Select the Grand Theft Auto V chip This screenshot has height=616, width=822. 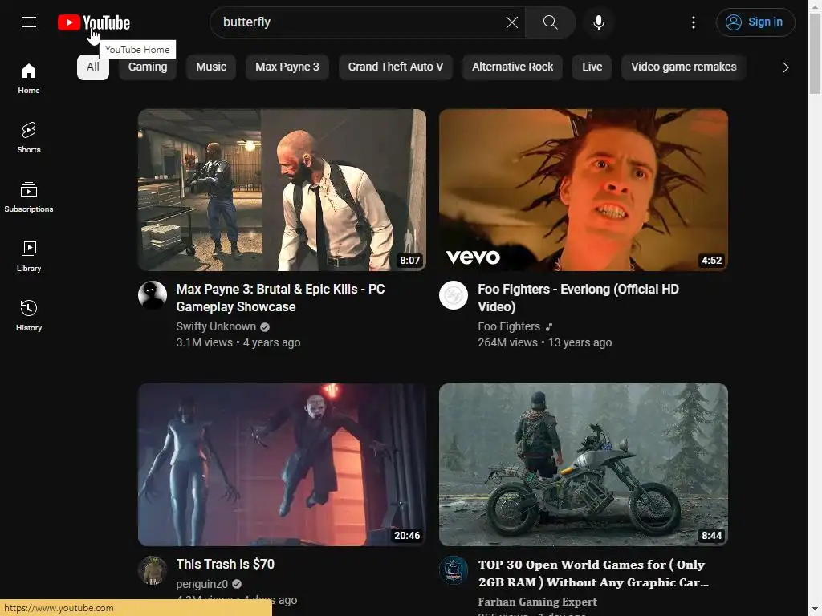point(396,67)
